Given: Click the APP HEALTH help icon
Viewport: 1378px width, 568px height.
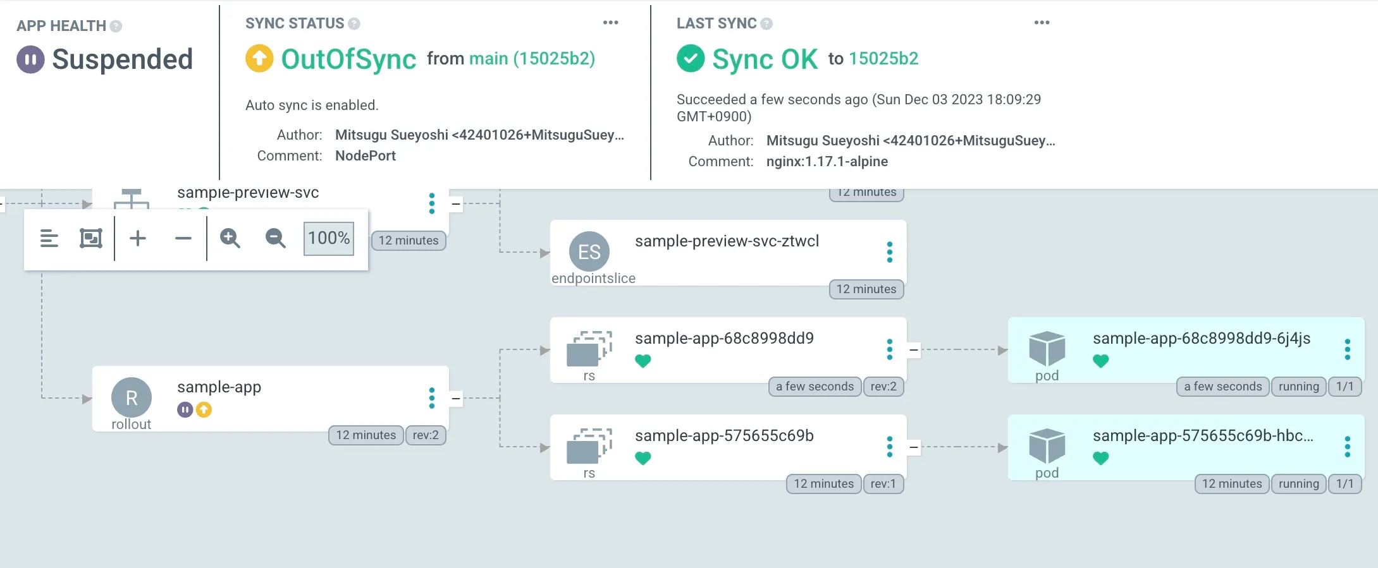Looking at the screenshot, I should pyautogui.click(x=116, y=26).
